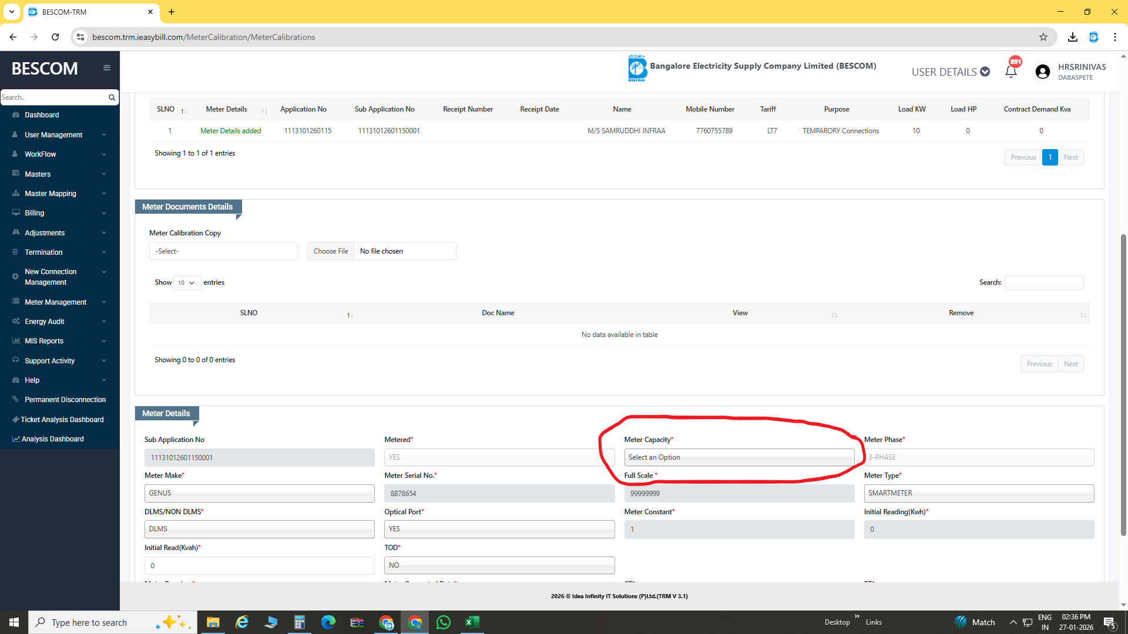Bookmark page with star icon
This screenshot has width=1128, height=634.
click(x=1043, y=37)
